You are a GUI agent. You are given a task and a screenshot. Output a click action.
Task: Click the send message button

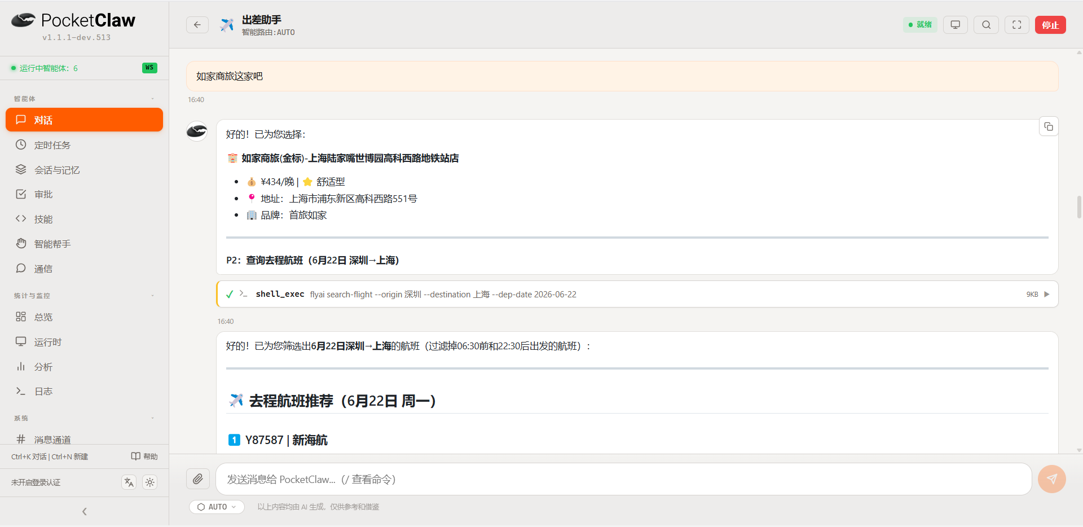[1052, 479]
